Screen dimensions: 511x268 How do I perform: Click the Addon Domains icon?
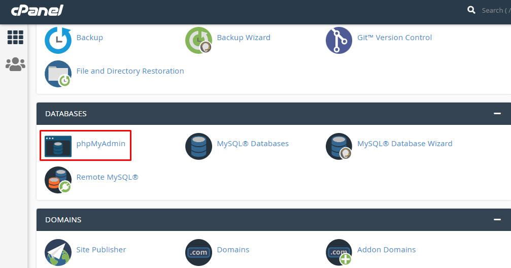[x=338, y=252]
